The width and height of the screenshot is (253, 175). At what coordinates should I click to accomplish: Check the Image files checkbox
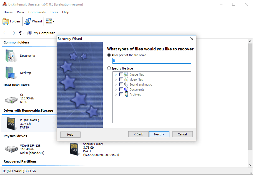(121, 74)
